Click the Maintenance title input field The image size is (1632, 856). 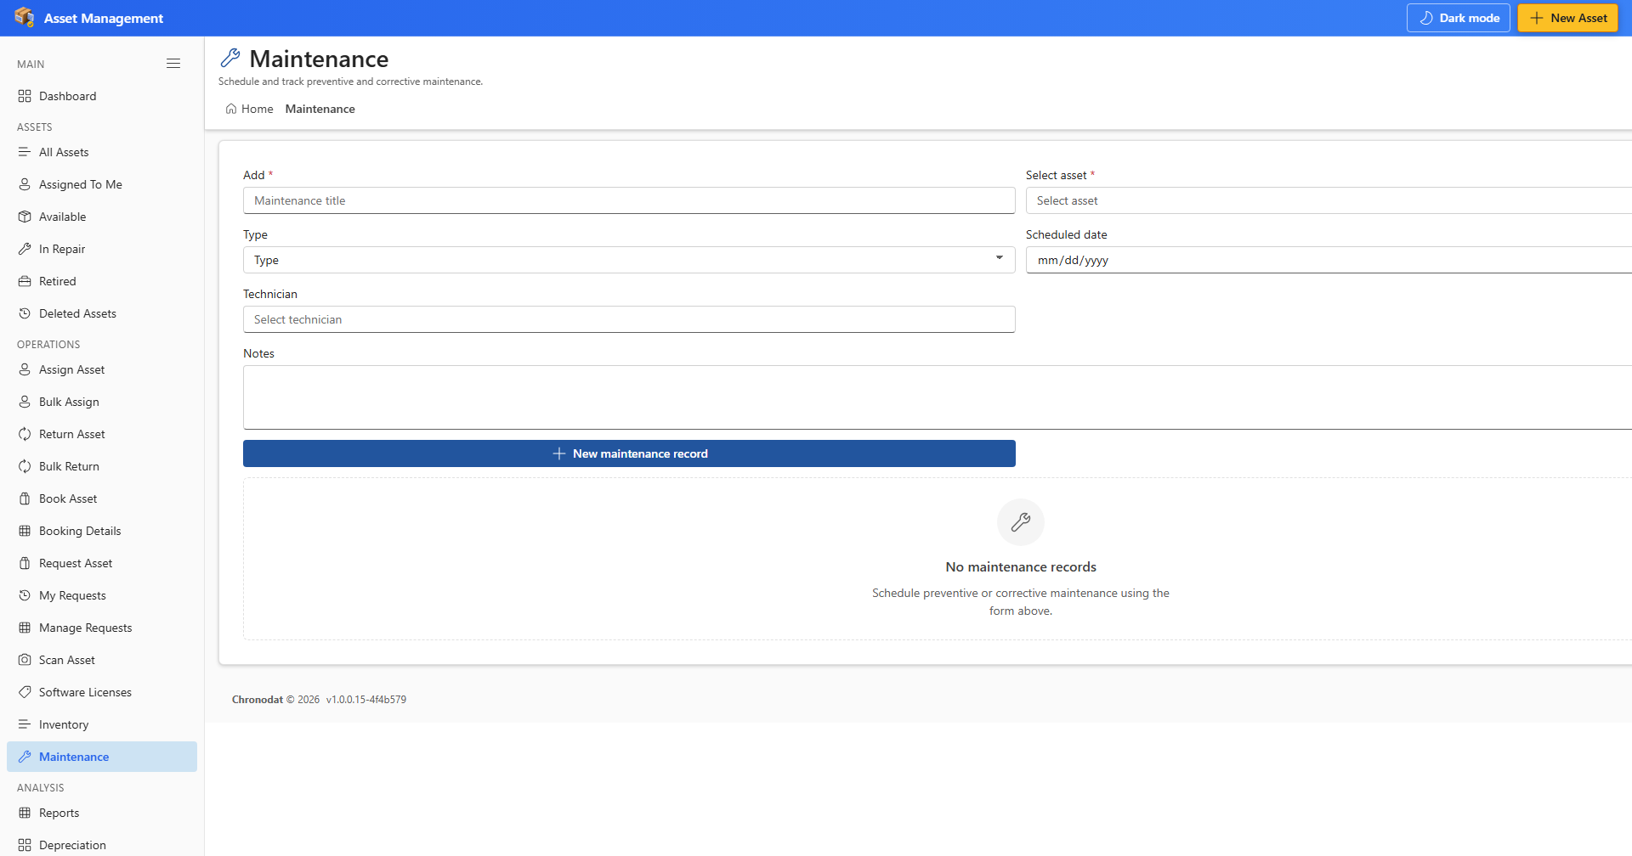629,200
